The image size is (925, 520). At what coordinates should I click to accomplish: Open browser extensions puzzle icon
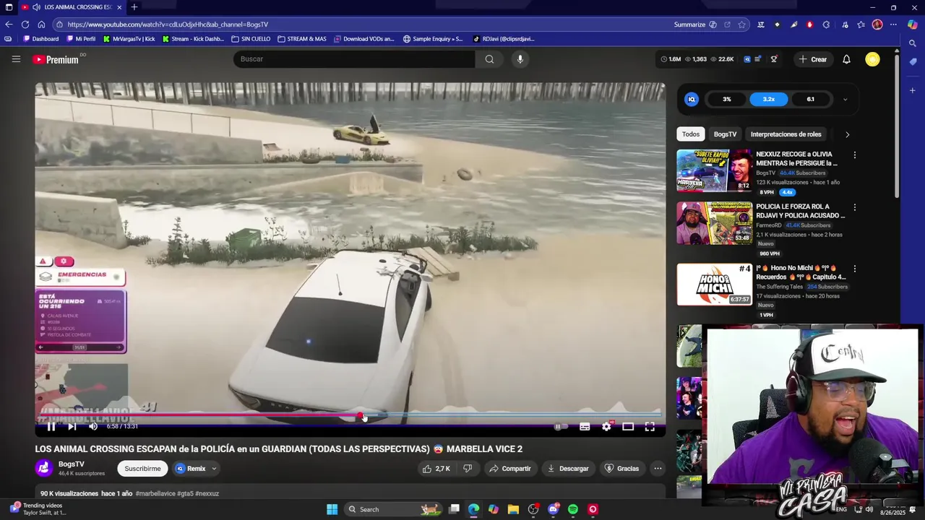click(826, 25)
